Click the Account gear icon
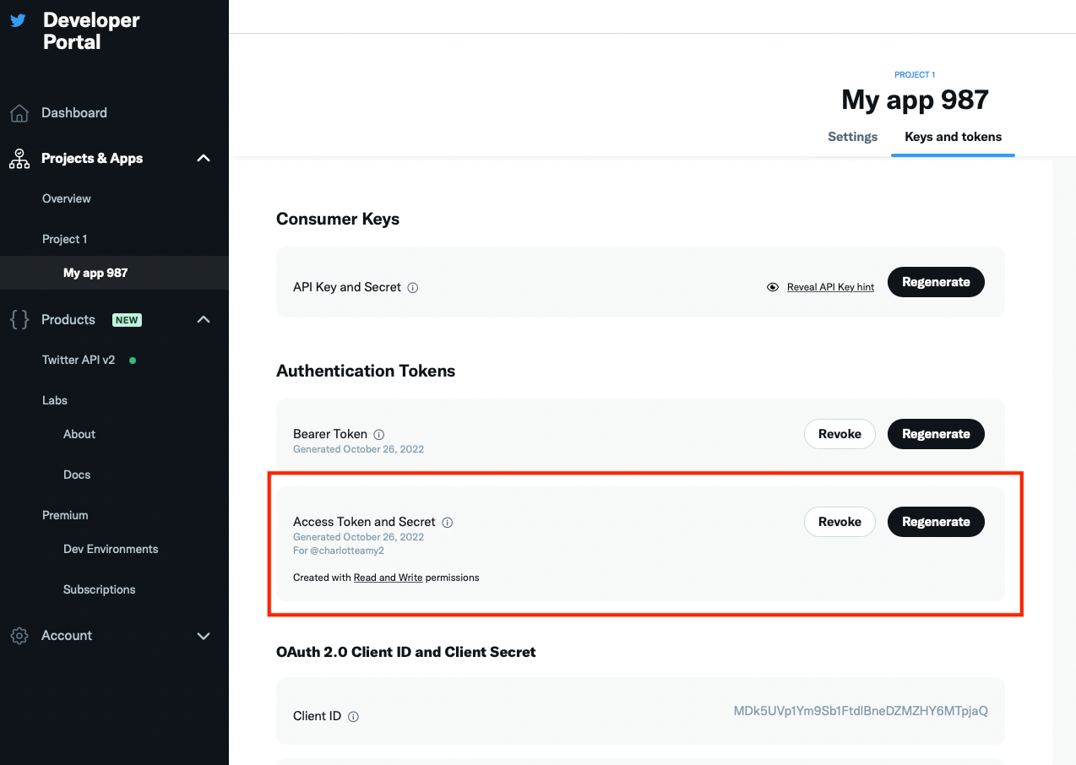Image resolution: width=1076 pixels, height=765 pixels. pos(19,636)
